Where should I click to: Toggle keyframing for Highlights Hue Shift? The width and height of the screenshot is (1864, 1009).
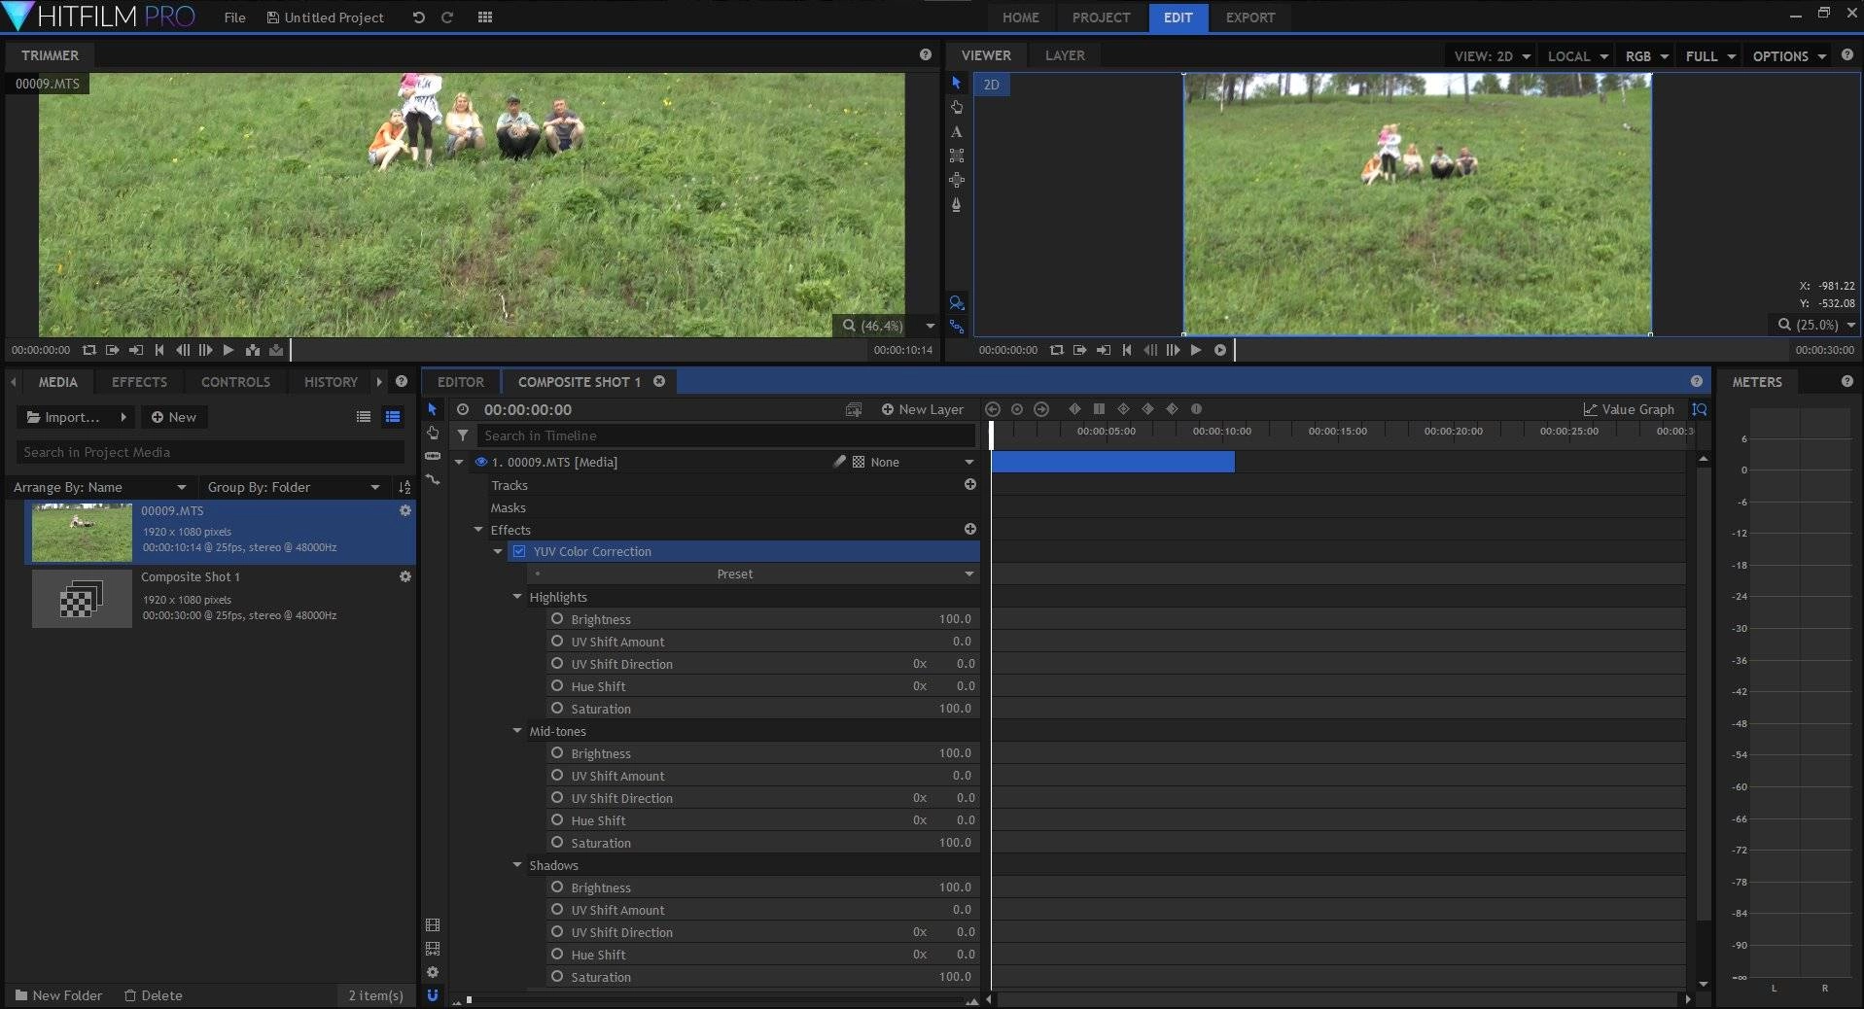coord(557,685)
